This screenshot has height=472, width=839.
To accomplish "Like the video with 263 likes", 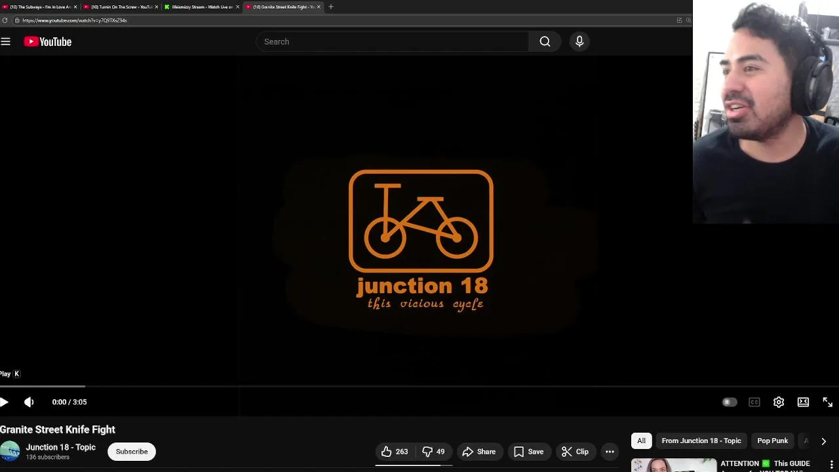I will [x=395, y=452].
